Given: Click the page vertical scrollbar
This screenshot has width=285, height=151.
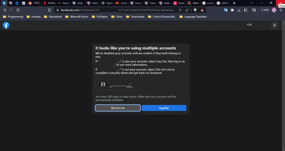Looking at the screenshot, I should pos(283,85).
